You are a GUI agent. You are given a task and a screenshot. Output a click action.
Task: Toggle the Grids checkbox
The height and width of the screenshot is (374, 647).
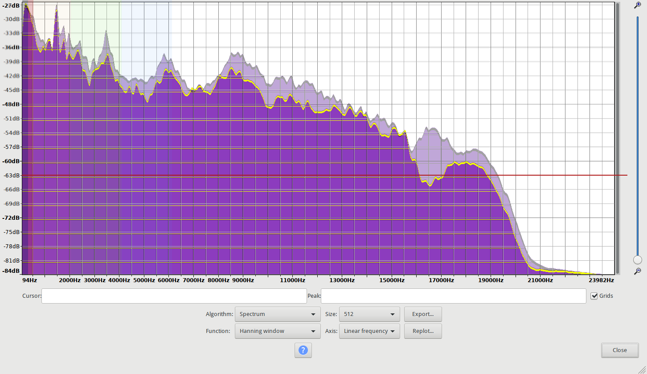(594, 296)
